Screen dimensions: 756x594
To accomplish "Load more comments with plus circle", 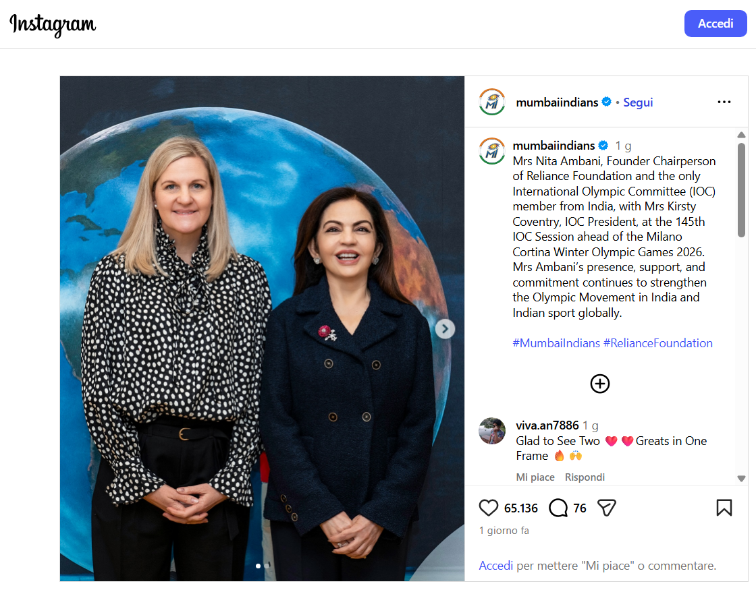I will (x=600, y=384).
